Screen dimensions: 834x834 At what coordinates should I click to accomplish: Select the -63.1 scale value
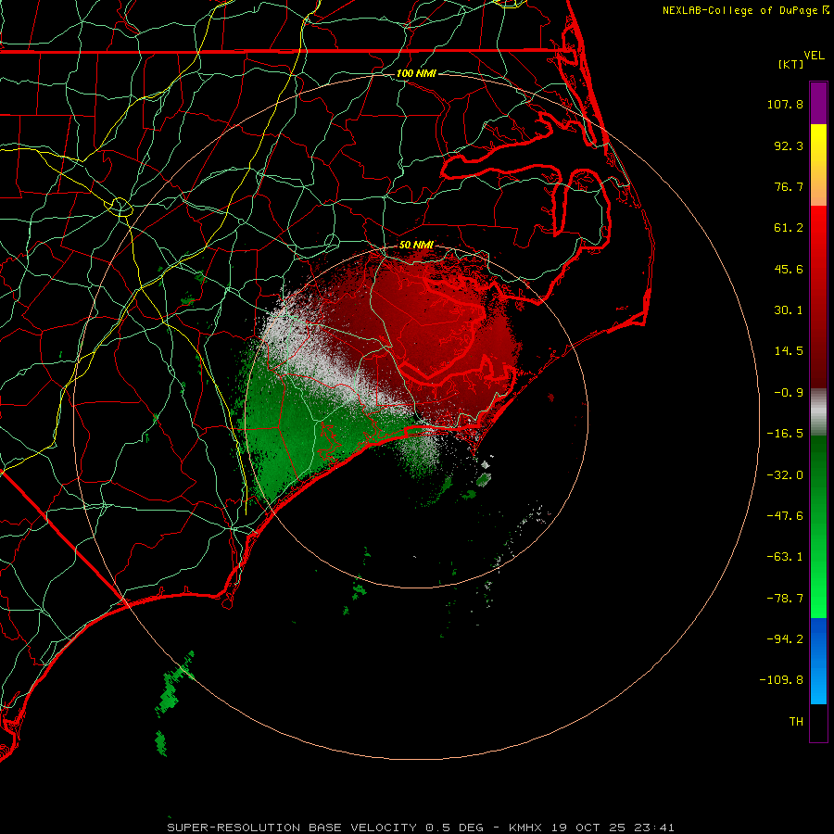coord(785,557)
